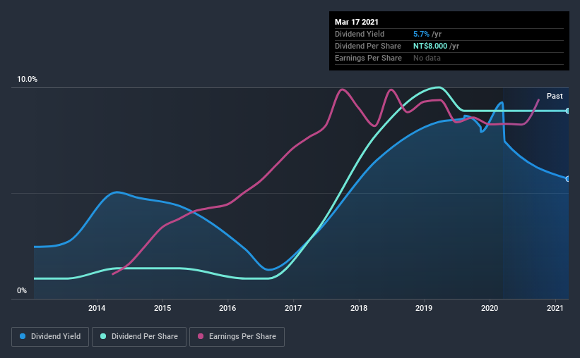Select the 2021 x-axis label
Screen dimensions: 580x358
555,308
